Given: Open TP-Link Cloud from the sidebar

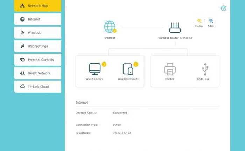Looking at the screenshot, I should click(37, 86).
